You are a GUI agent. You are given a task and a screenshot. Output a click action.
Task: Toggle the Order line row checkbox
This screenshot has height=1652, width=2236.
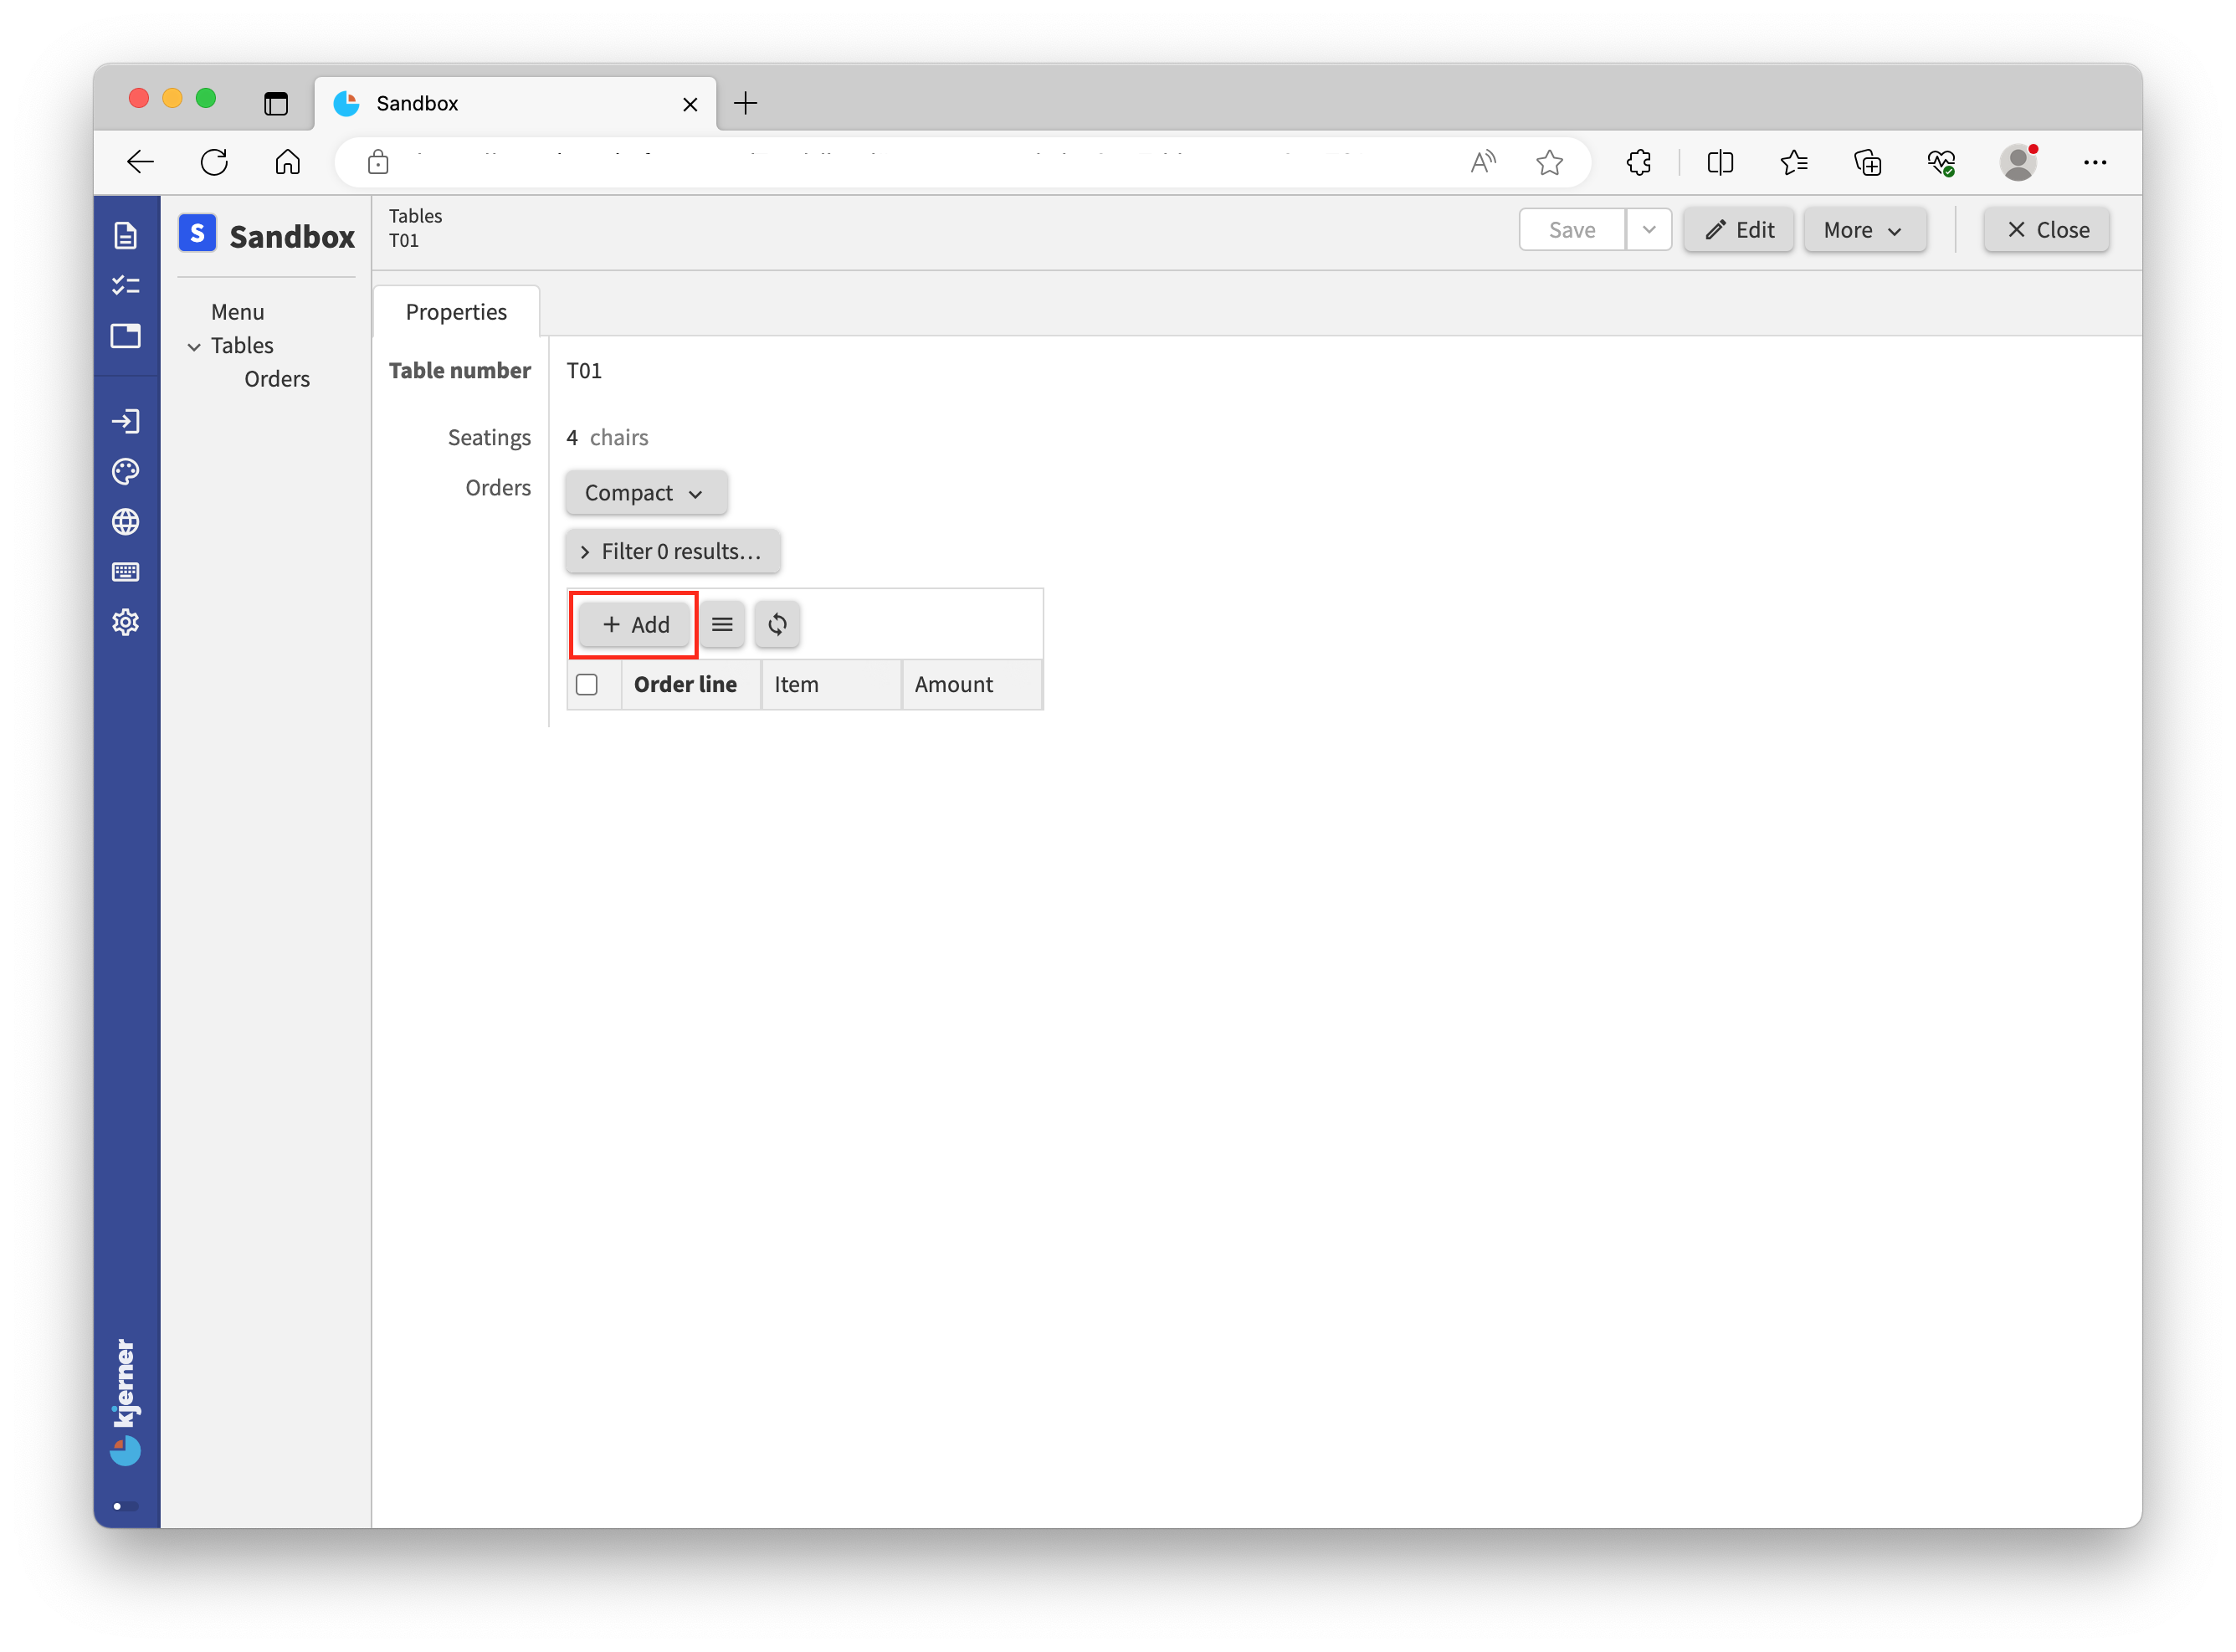[587, 682]
